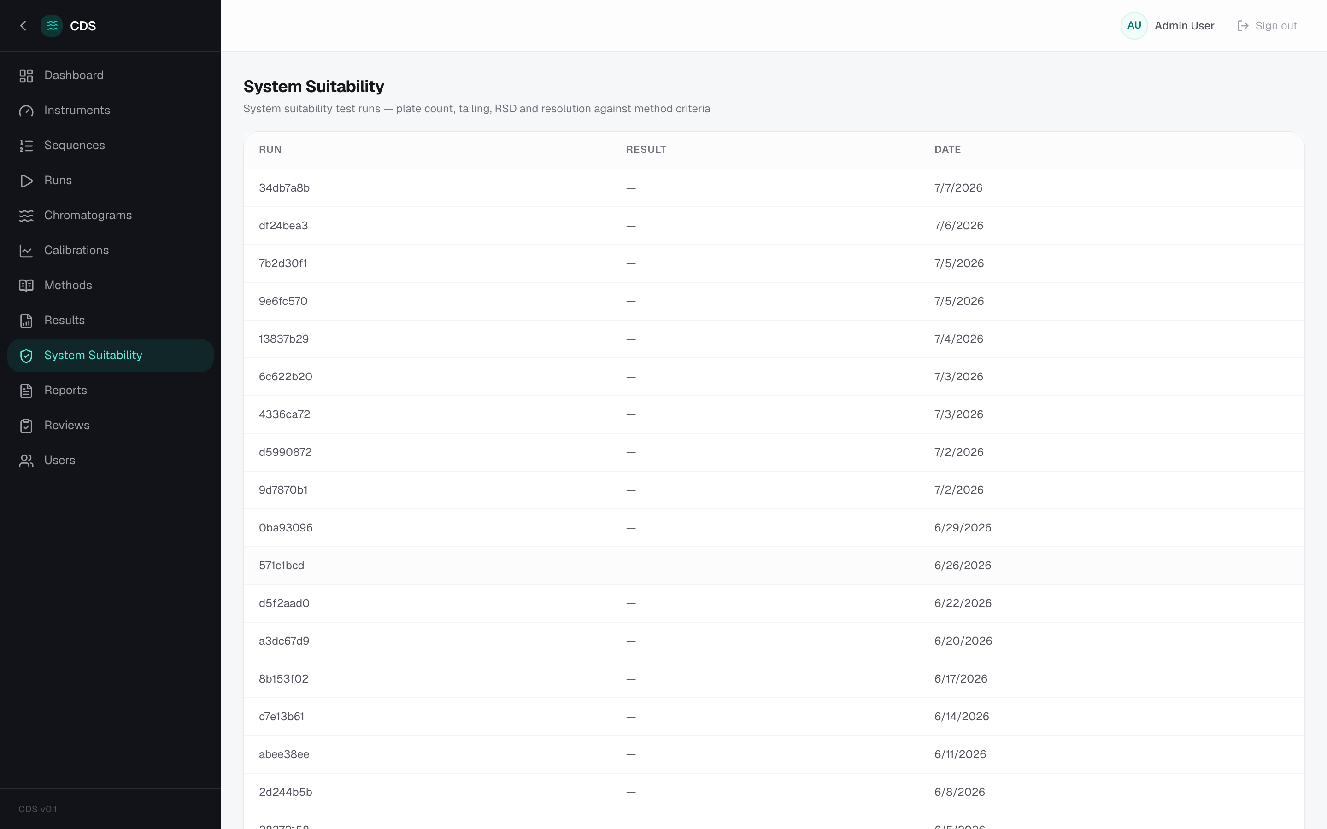The height and width of the screenshot is (829, 1327).
Task: Click the Admin User name
Action: click(x=1185, y=26)
